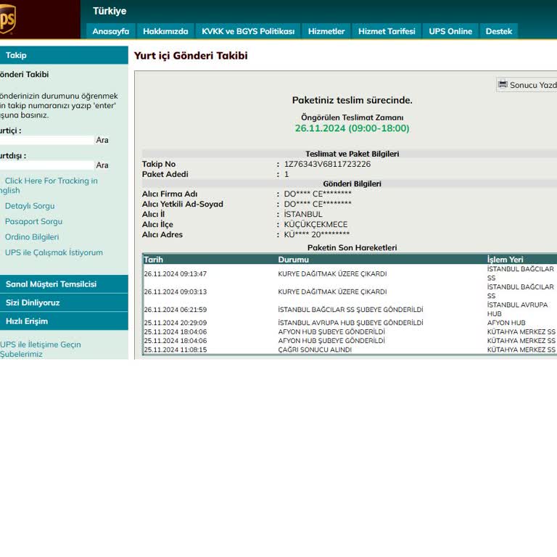Click the printer icon beside Sonucu Yazdır

pyautogui.click(x=503, y=84)
